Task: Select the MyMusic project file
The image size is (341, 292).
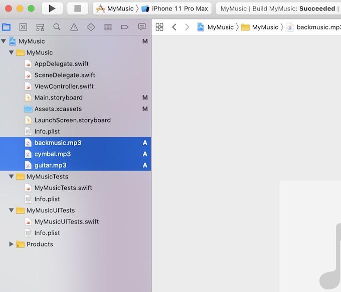Action: click(x=75, y=41)
